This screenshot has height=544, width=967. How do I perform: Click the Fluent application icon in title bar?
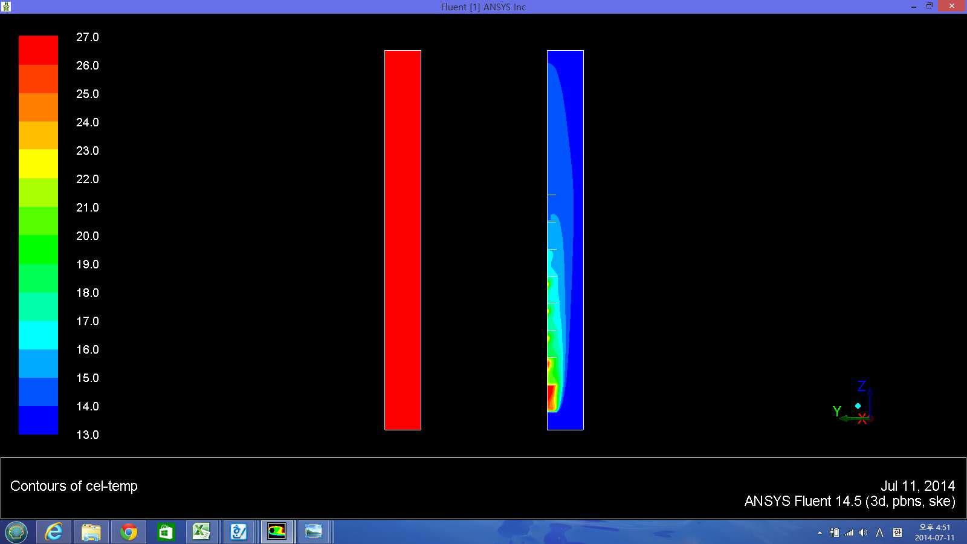point(7,7)
